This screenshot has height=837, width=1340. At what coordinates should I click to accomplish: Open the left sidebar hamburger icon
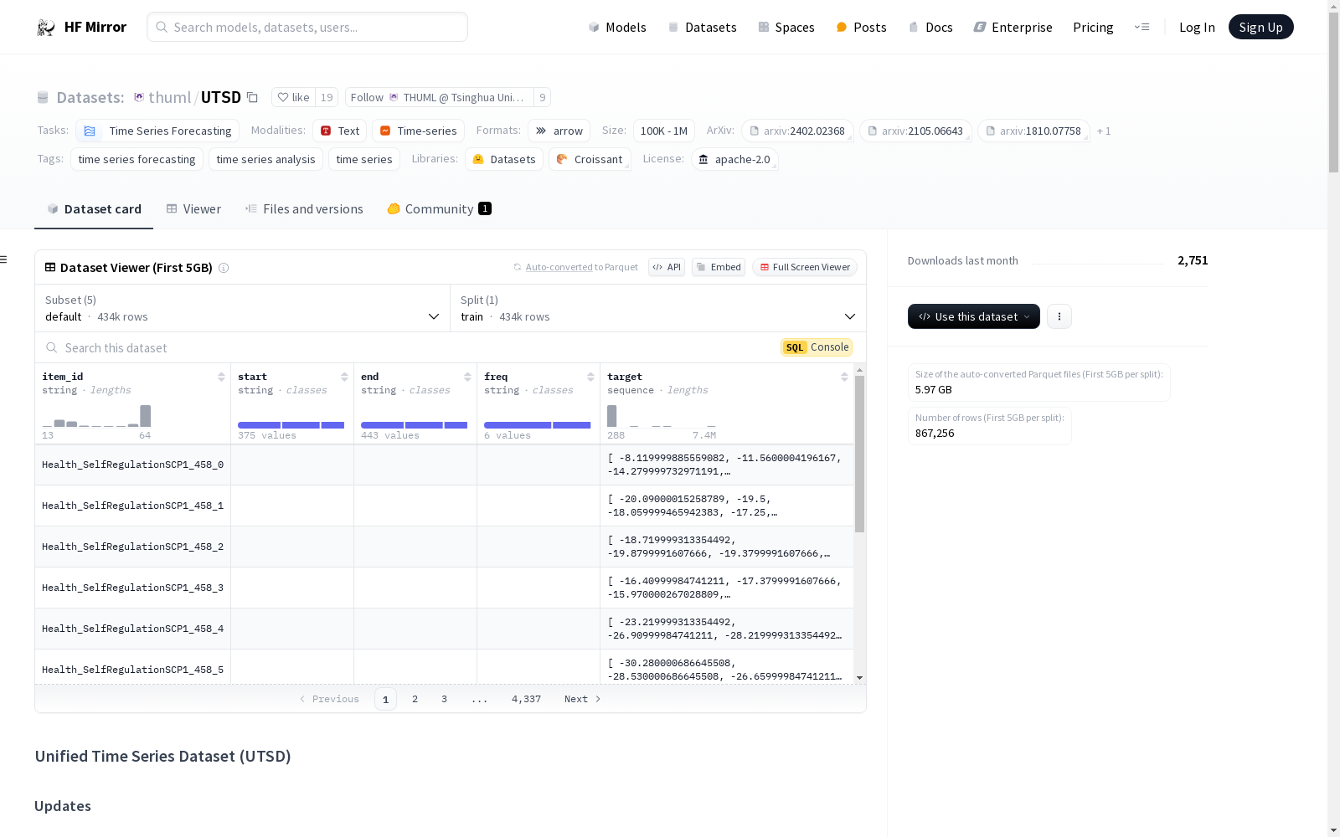[x=3, y=259]
